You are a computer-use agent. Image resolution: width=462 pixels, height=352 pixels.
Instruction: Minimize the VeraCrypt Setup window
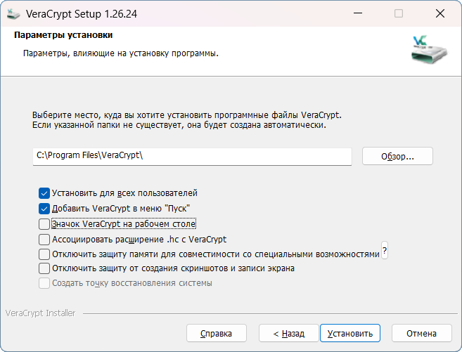tap(358, 13)
